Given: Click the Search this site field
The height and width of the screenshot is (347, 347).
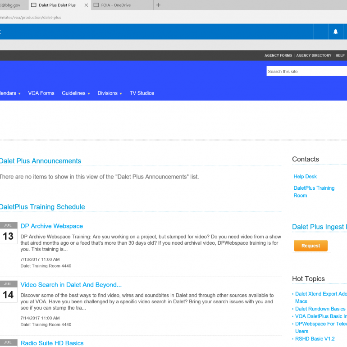Looking at the screenshot, I should [x=307, y=71].
